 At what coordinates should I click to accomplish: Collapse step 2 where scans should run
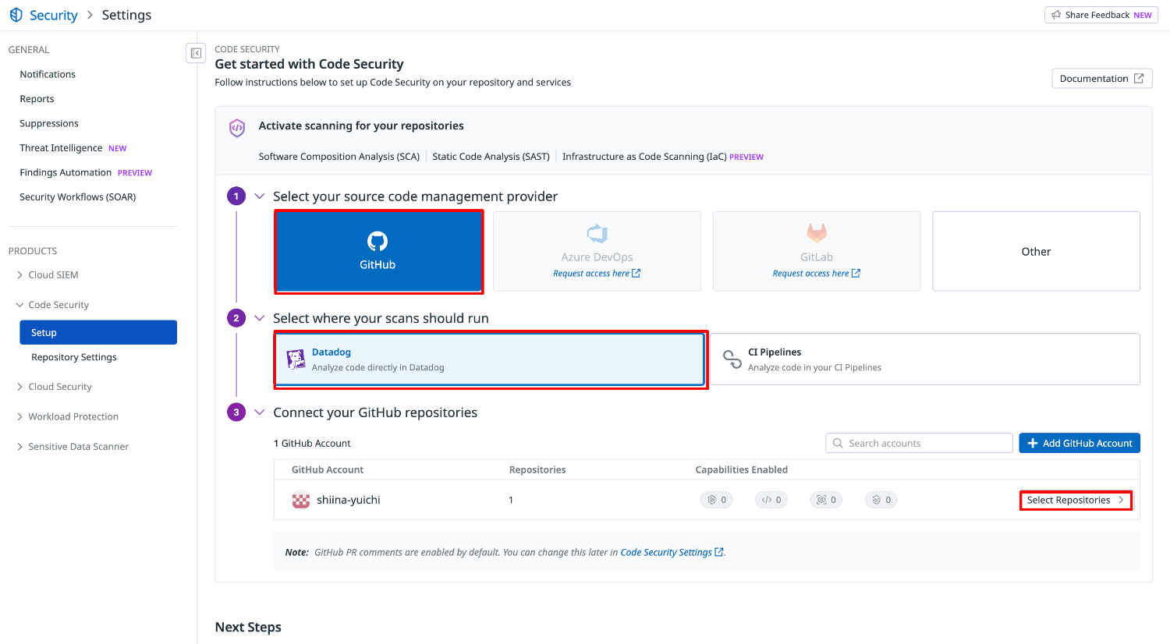(x=260, y=318)
